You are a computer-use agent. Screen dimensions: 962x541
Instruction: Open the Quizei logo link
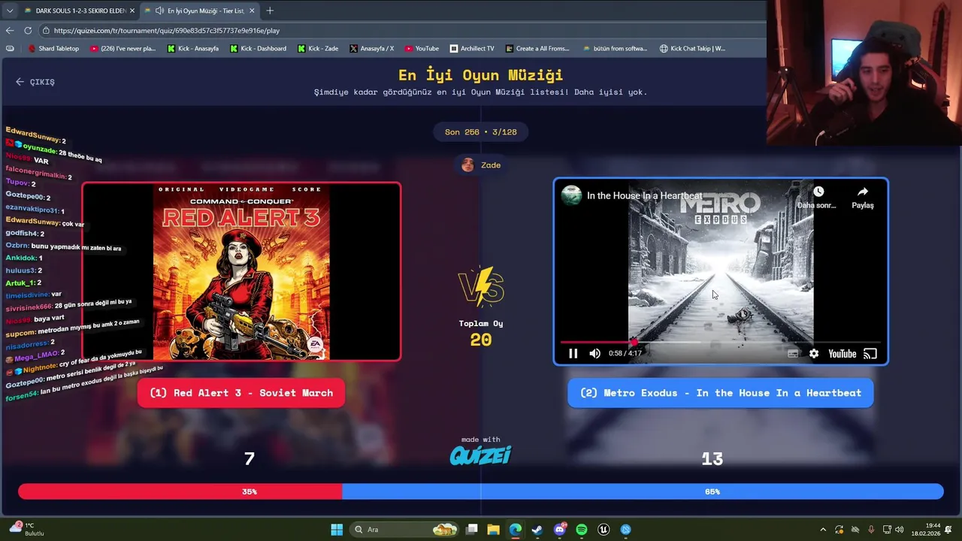481,455
